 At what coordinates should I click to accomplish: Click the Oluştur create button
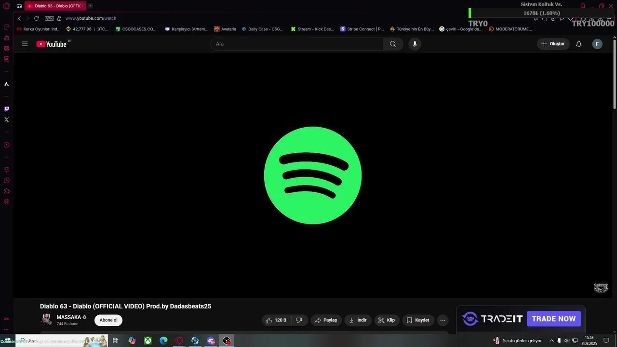click(x=553, y=44)
